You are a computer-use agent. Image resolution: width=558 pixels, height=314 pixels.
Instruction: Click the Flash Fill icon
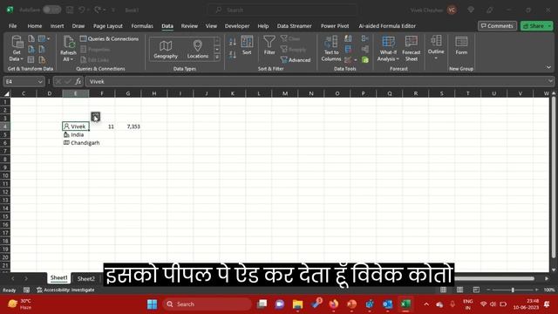(348, 38)
